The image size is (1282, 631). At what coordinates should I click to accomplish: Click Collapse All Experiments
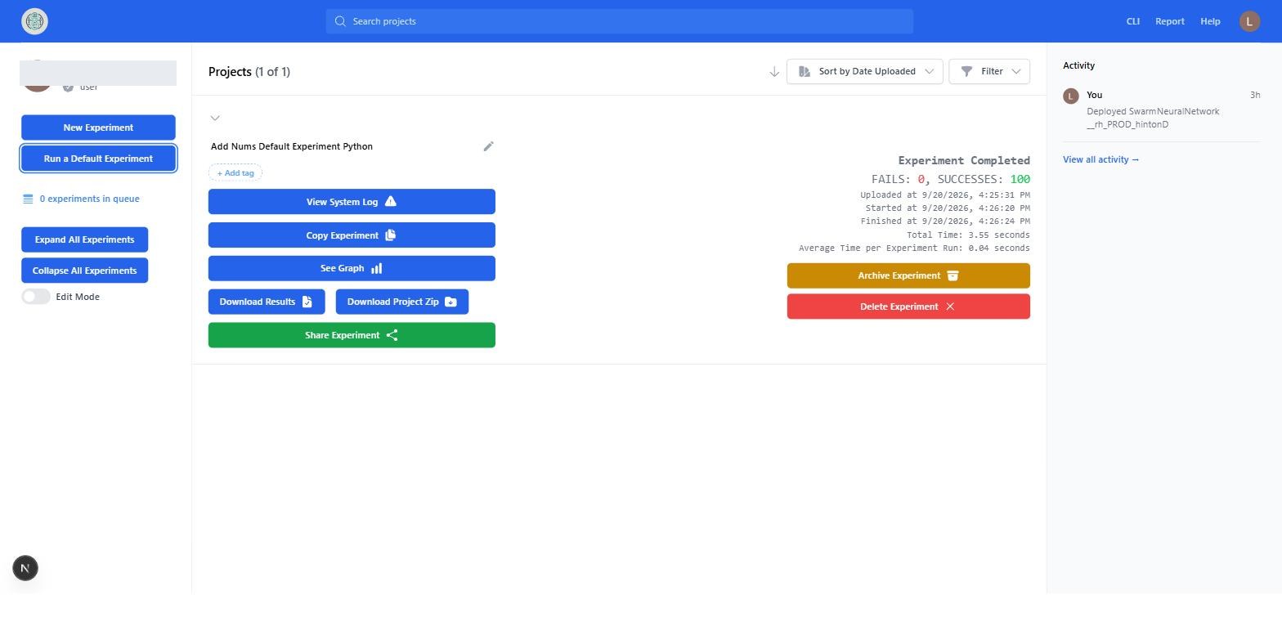85,271
